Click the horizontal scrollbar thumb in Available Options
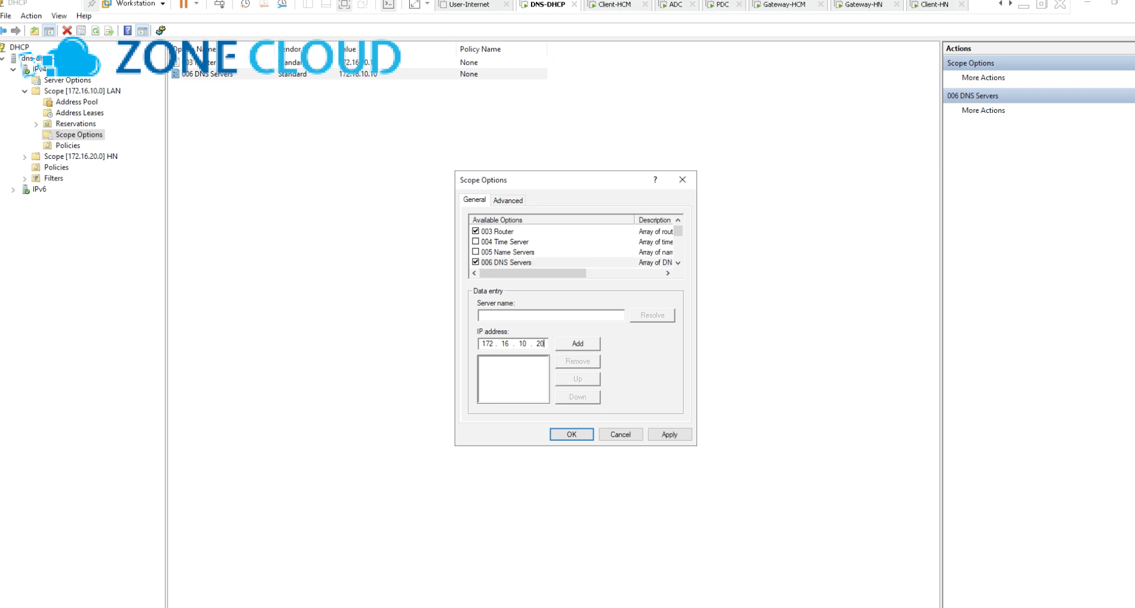Image resolution: width=1135 pixels, height=608 pixels. [532, 273]
